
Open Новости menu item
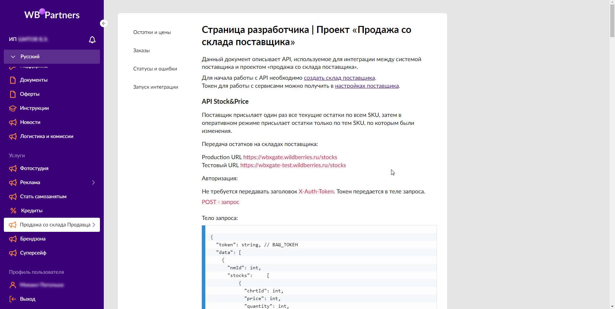coord(30,122)
